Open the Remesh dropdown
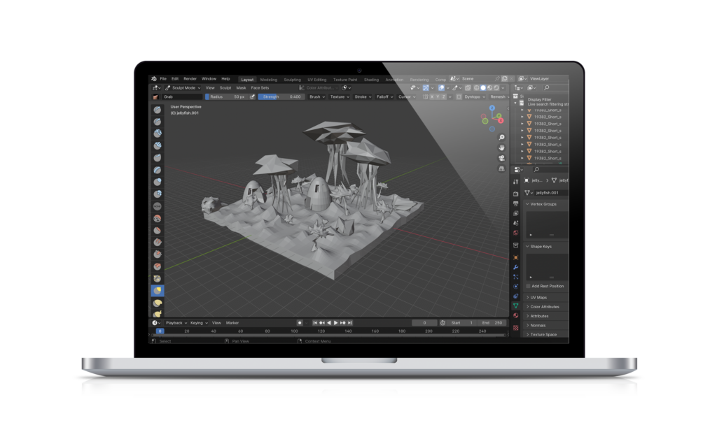 [x=499, y=96]
